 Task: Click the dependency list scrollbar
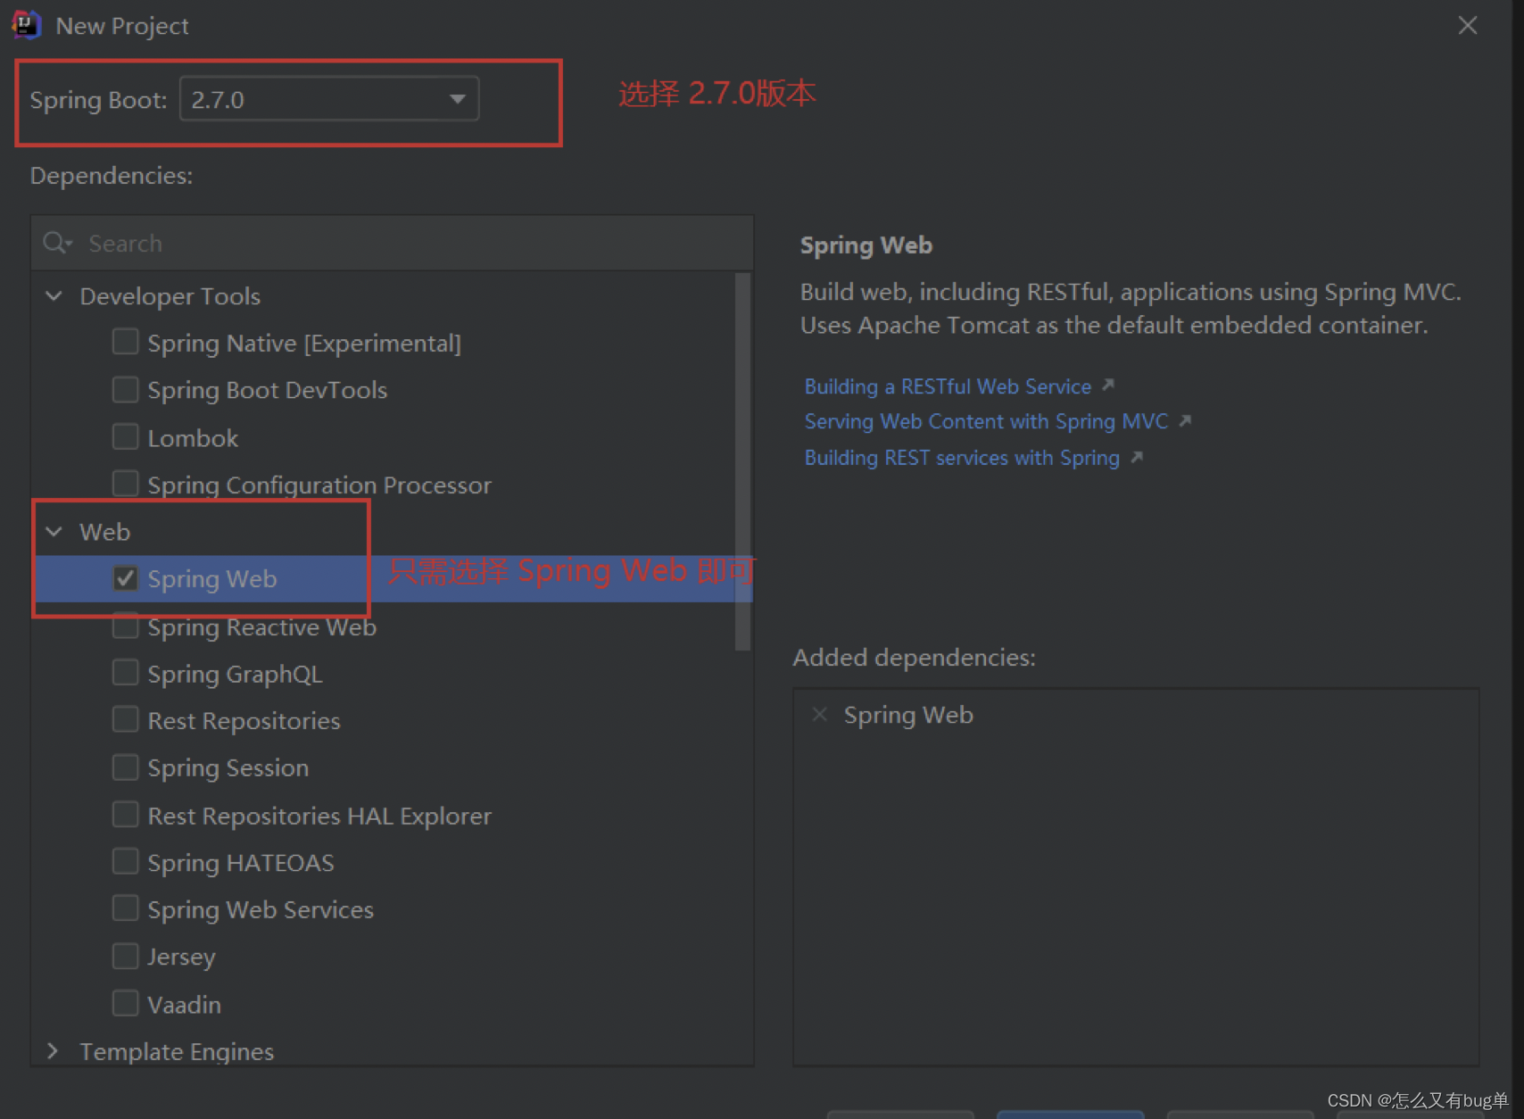[742, 462]
